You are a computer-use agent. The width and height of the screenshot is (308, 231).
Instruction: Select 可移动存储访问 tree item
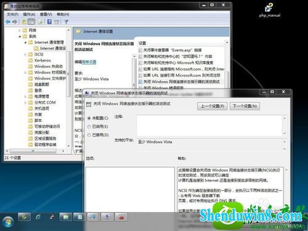44,126
